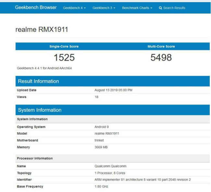Click the Single-Core Score header
This screenshot has height=192, width=211.
coord(64,47)
